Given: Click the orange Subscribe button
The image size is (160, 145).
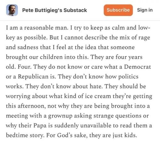Looking at the screenshot, I should pos(118,10).
